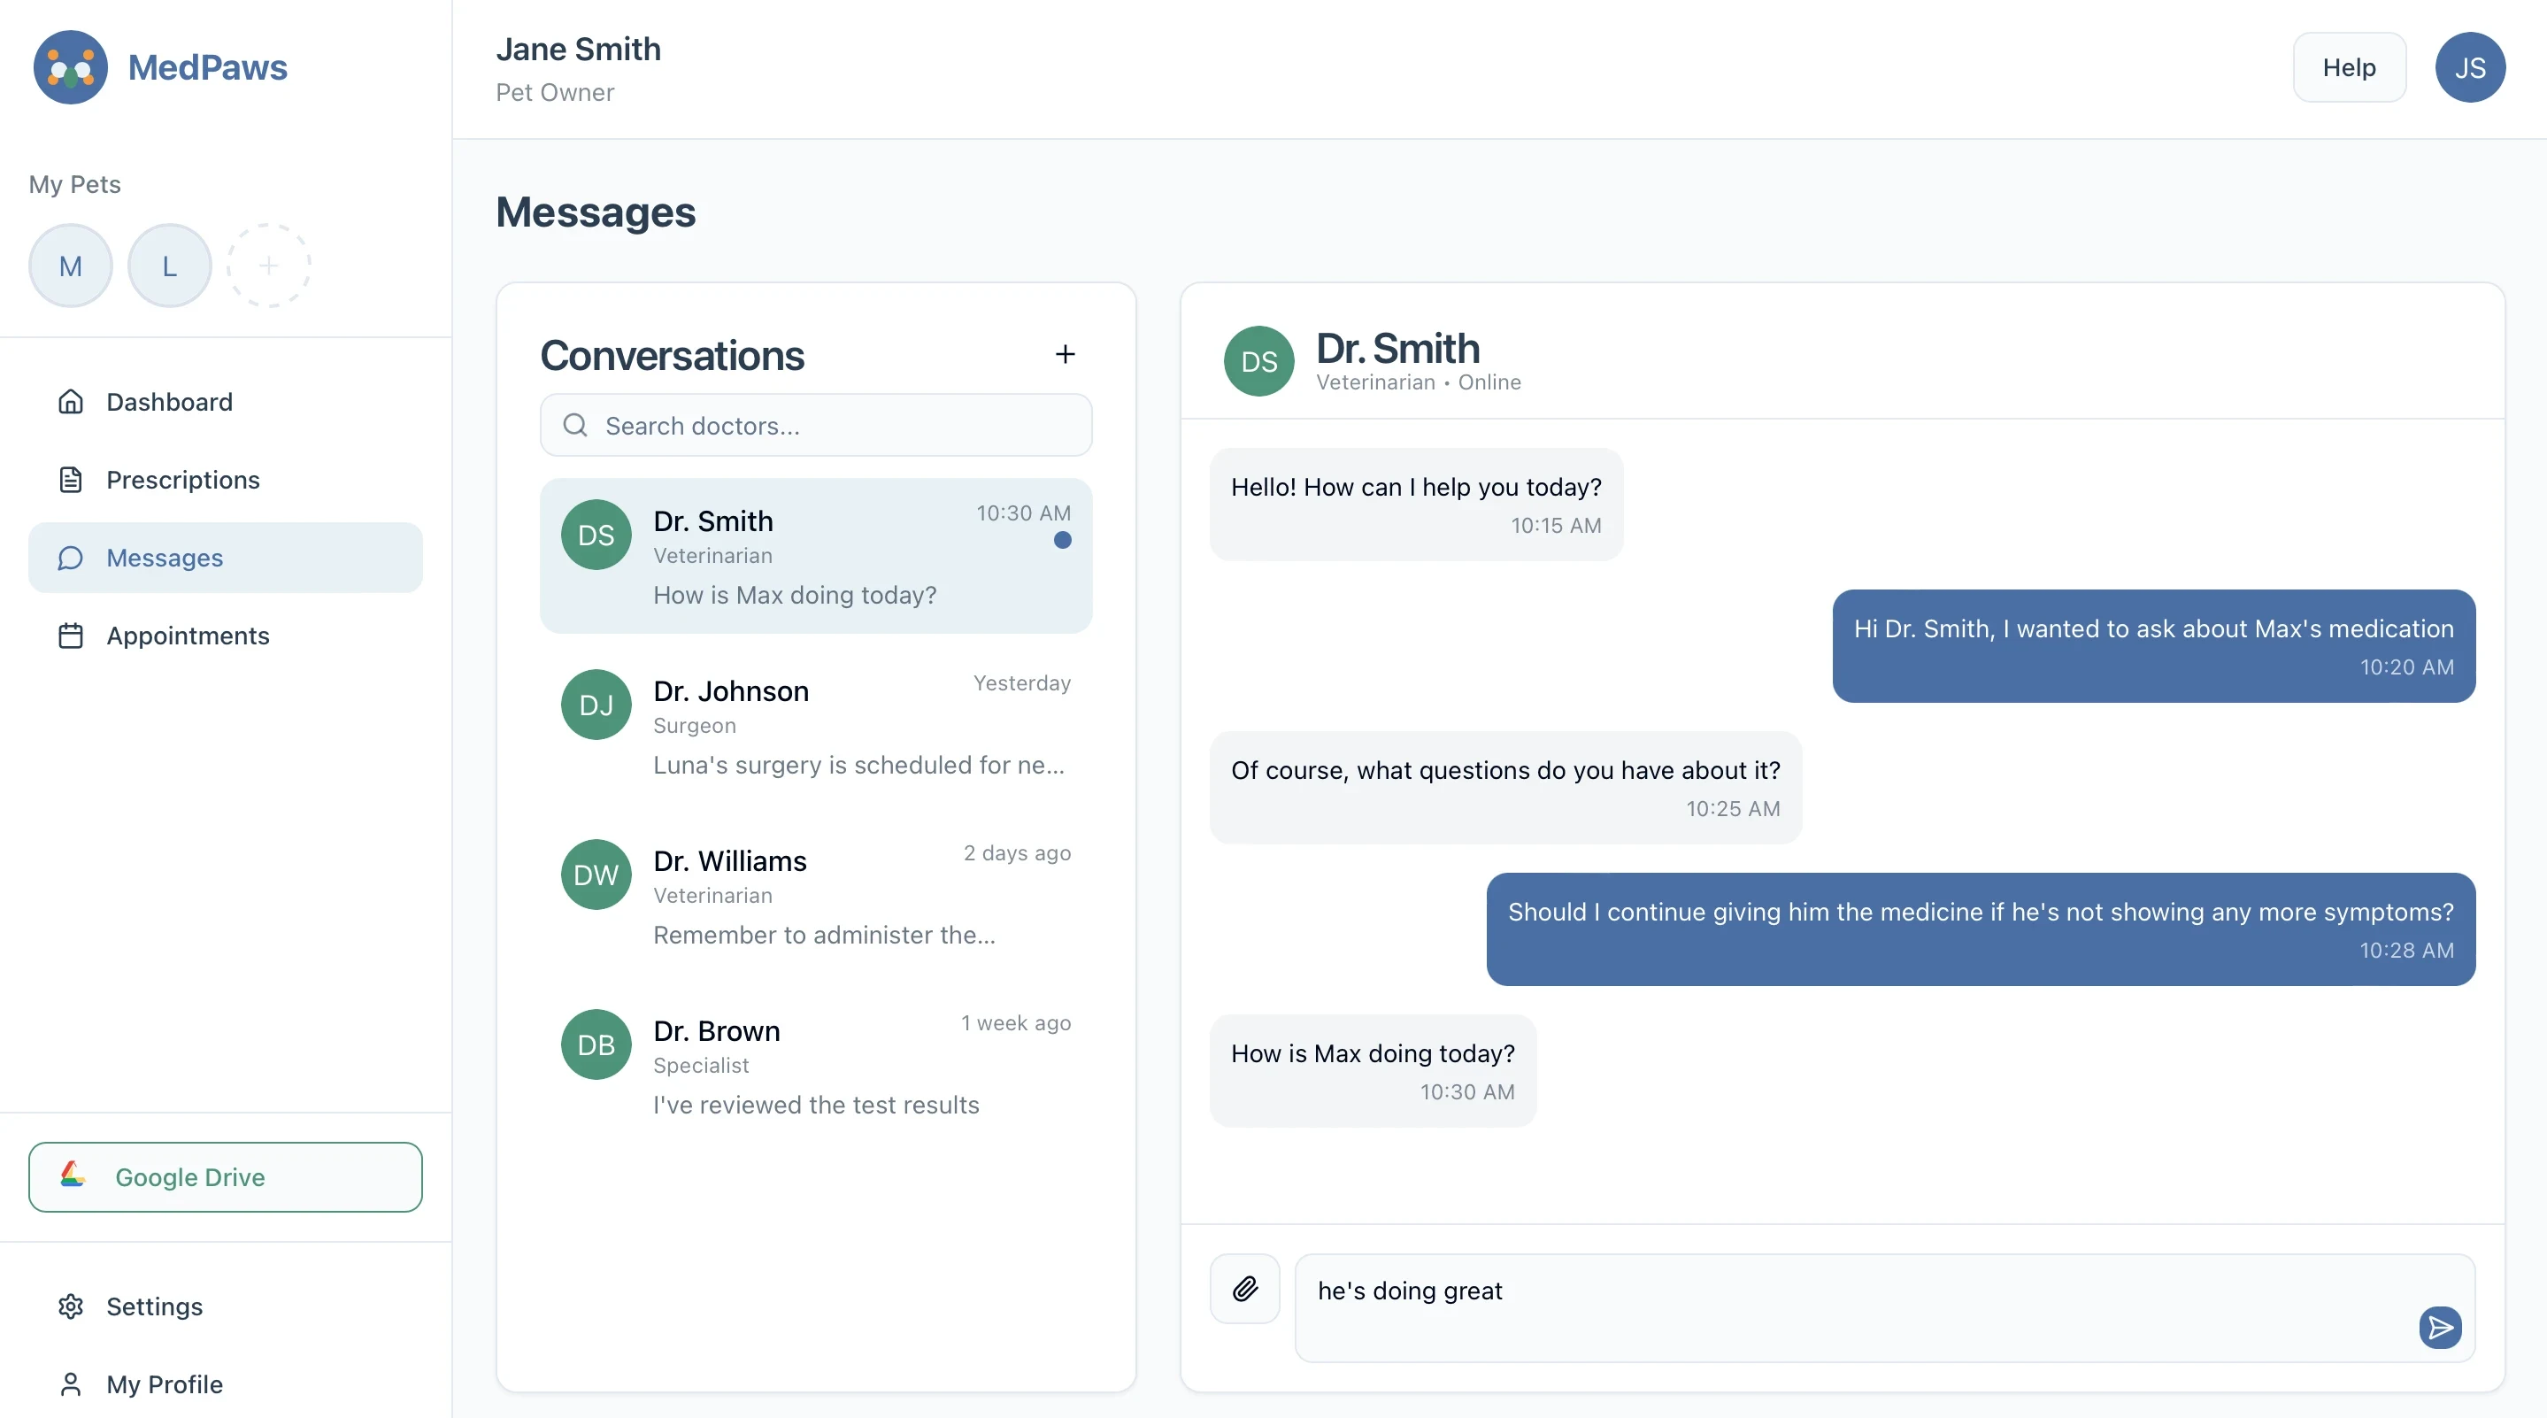Click the search magnifier icon
This screenshot has width=2547, height=1418.
point(574,425)
